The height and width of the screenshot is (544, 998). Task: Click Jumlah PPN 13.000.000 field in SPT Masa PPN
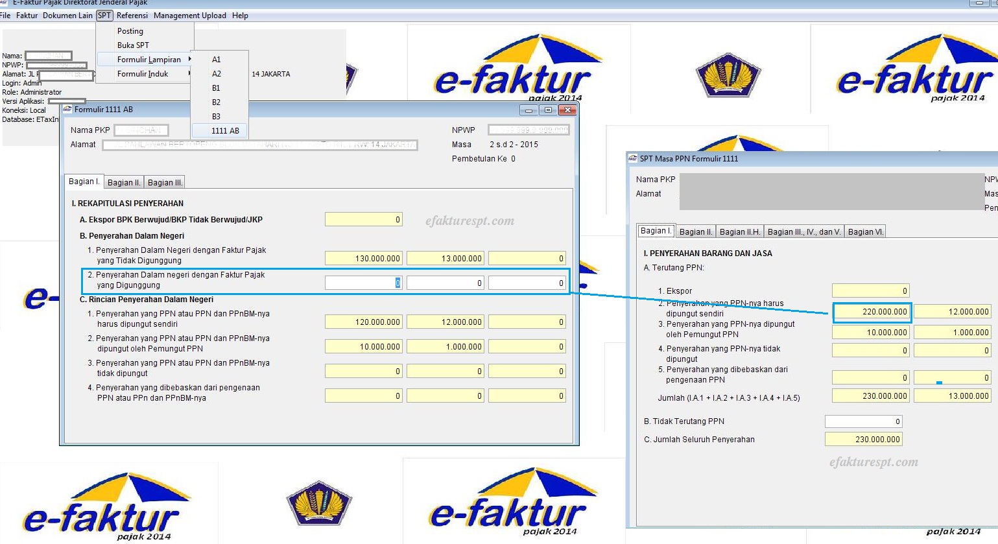click(x=953, y=396)
